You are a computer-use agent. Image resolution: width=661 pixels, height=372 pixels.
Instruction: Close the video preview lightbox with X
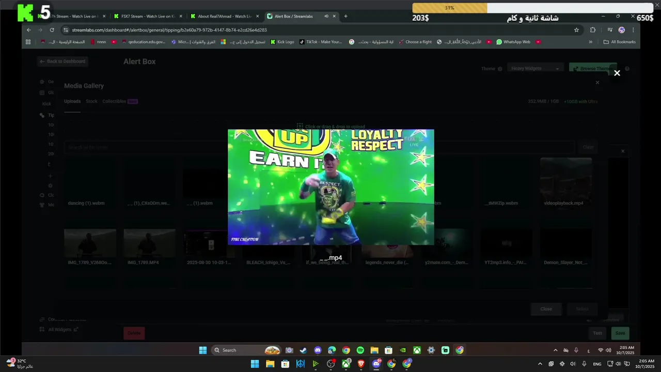point(617,73)
